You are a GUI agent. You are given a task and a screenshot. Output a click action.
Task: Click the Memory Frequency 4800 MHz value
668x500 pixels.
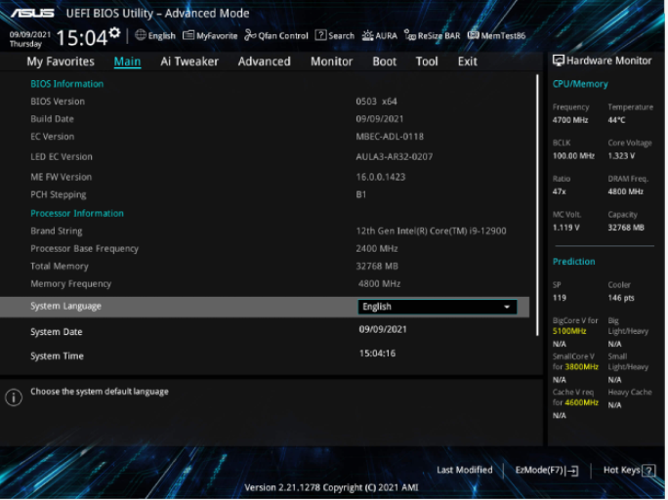pos(379,284)
